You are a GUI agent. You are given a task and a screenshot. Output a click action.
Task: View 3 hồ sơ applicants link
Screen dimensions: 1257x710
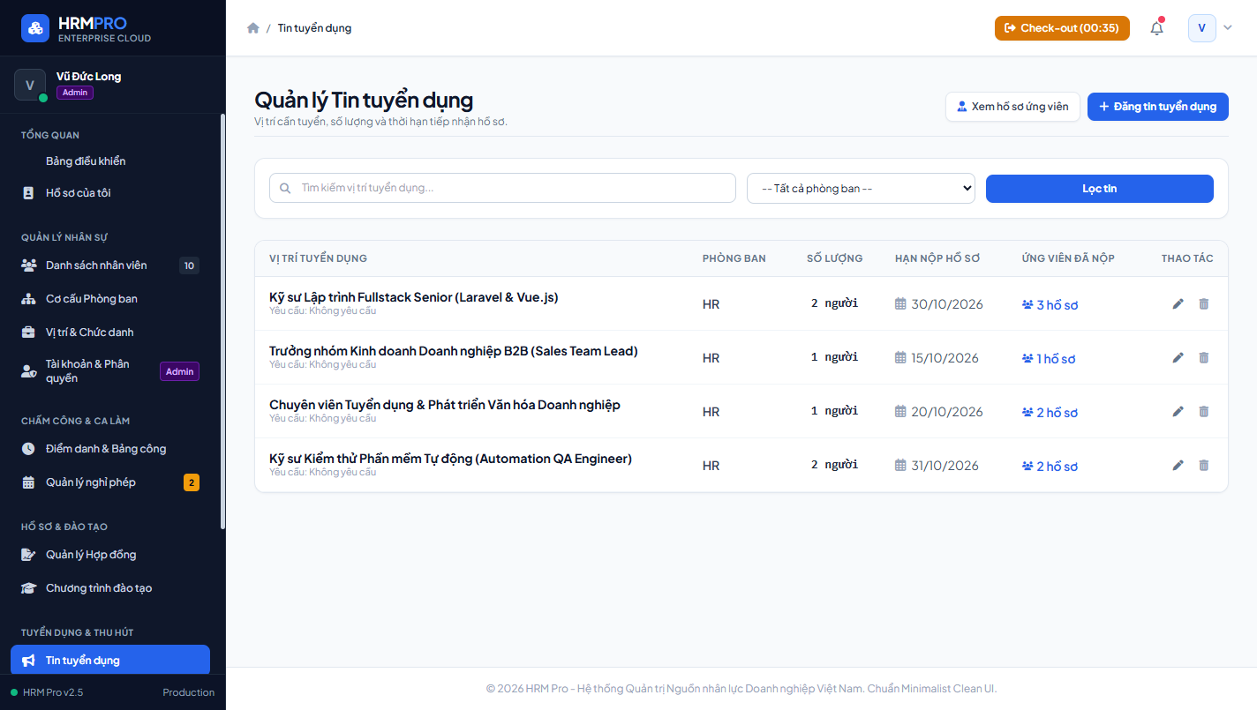[1050, 305]
